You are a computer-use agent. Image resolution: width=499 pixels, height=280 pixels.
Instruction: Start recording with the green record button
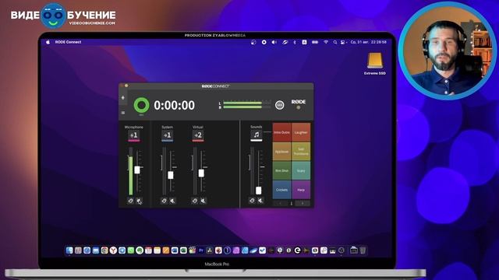(141, 105)
